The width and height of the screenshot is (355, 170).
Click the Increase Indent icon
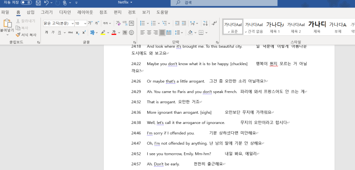coord(184,23)
